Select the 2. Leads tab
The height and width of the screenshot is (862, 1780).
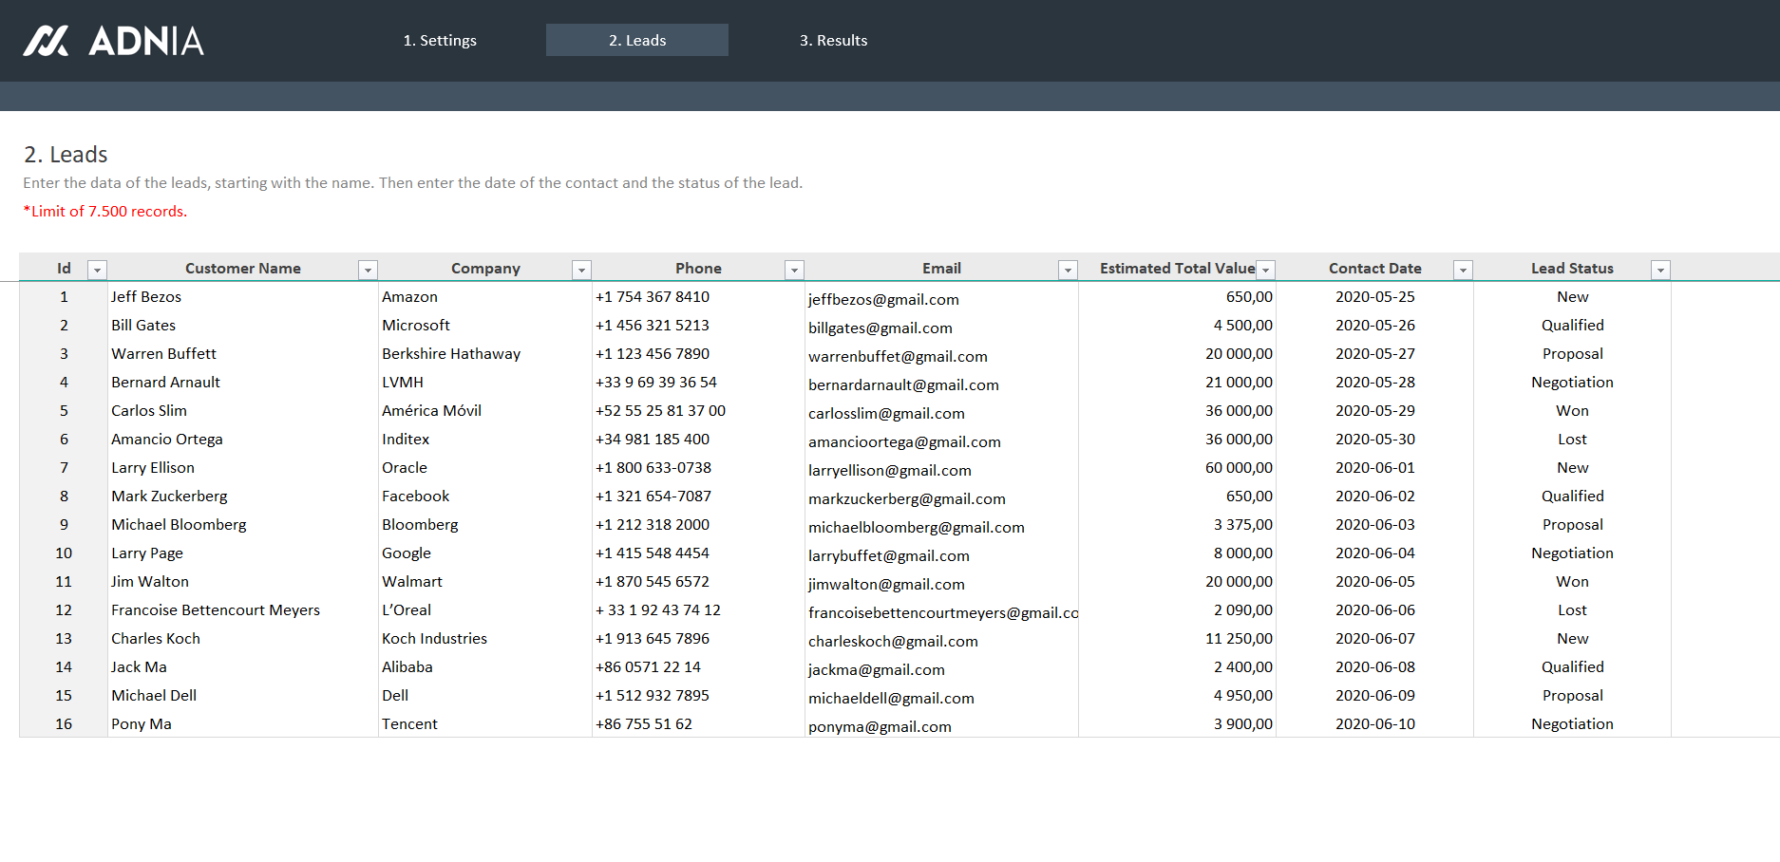[x=637, y=40]
